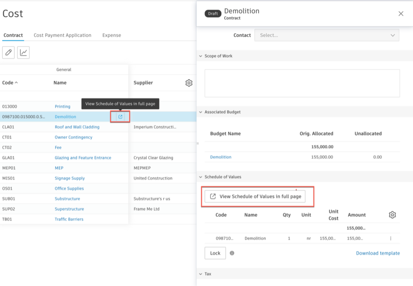Click the pencil edit icon in Contract toolbar

(8, 52)
